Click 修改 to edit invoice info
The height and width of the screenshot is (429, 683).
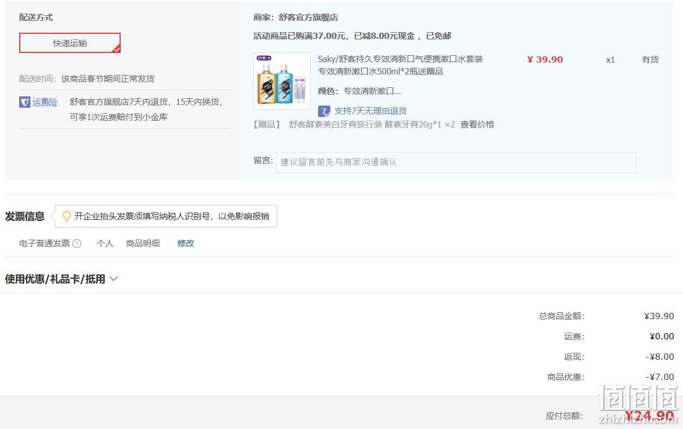point(186,244)
